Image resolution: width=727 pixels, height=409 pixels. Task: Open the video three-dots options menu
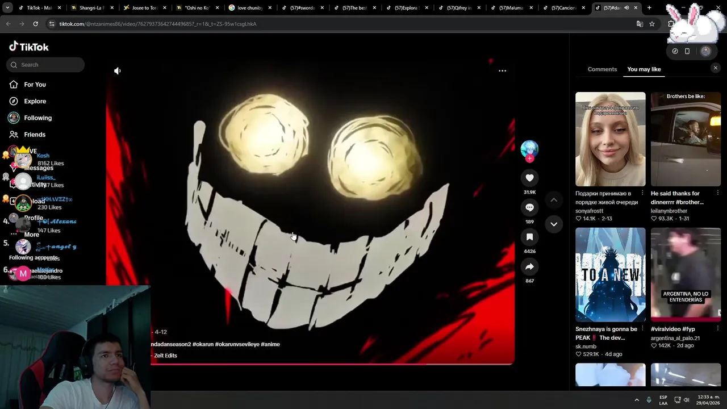coord(502,71)
